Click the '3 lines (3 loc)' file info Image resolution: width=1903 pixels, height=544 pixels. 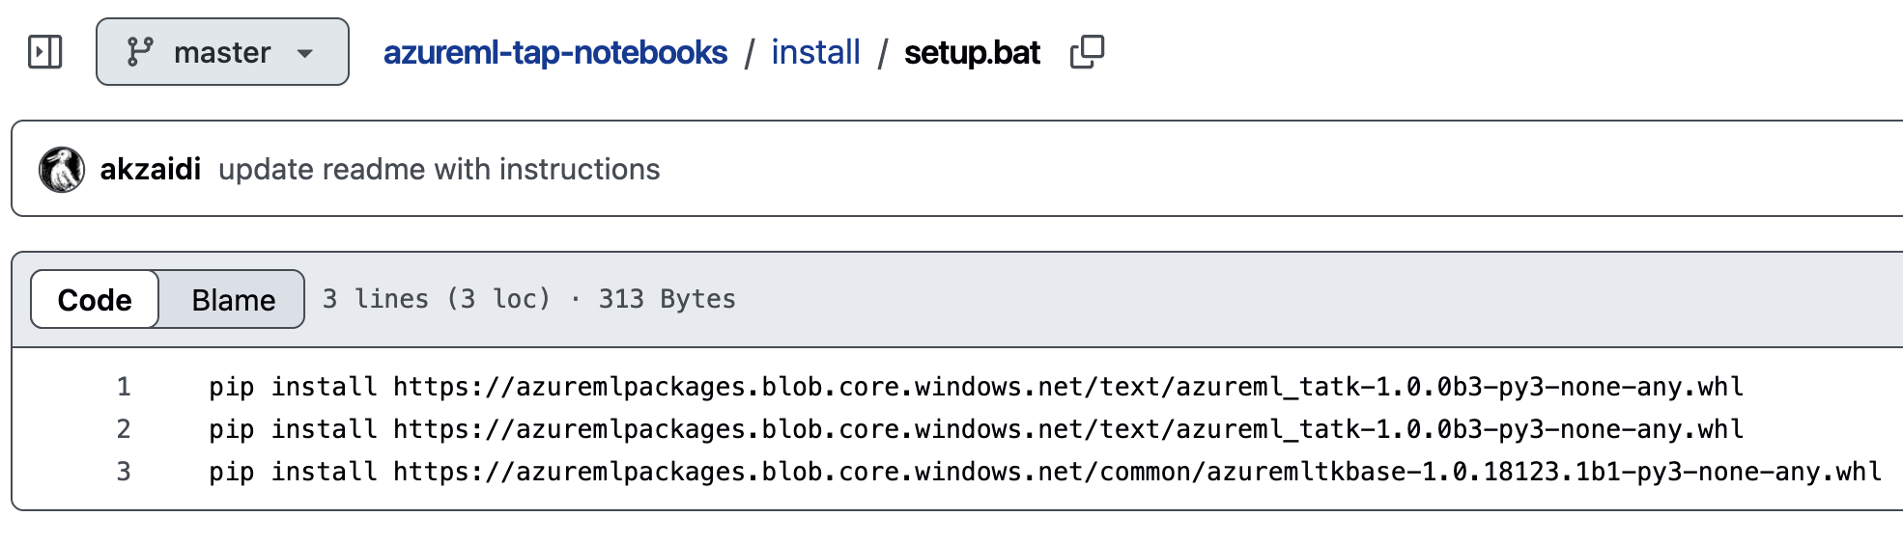pos(436,299)
